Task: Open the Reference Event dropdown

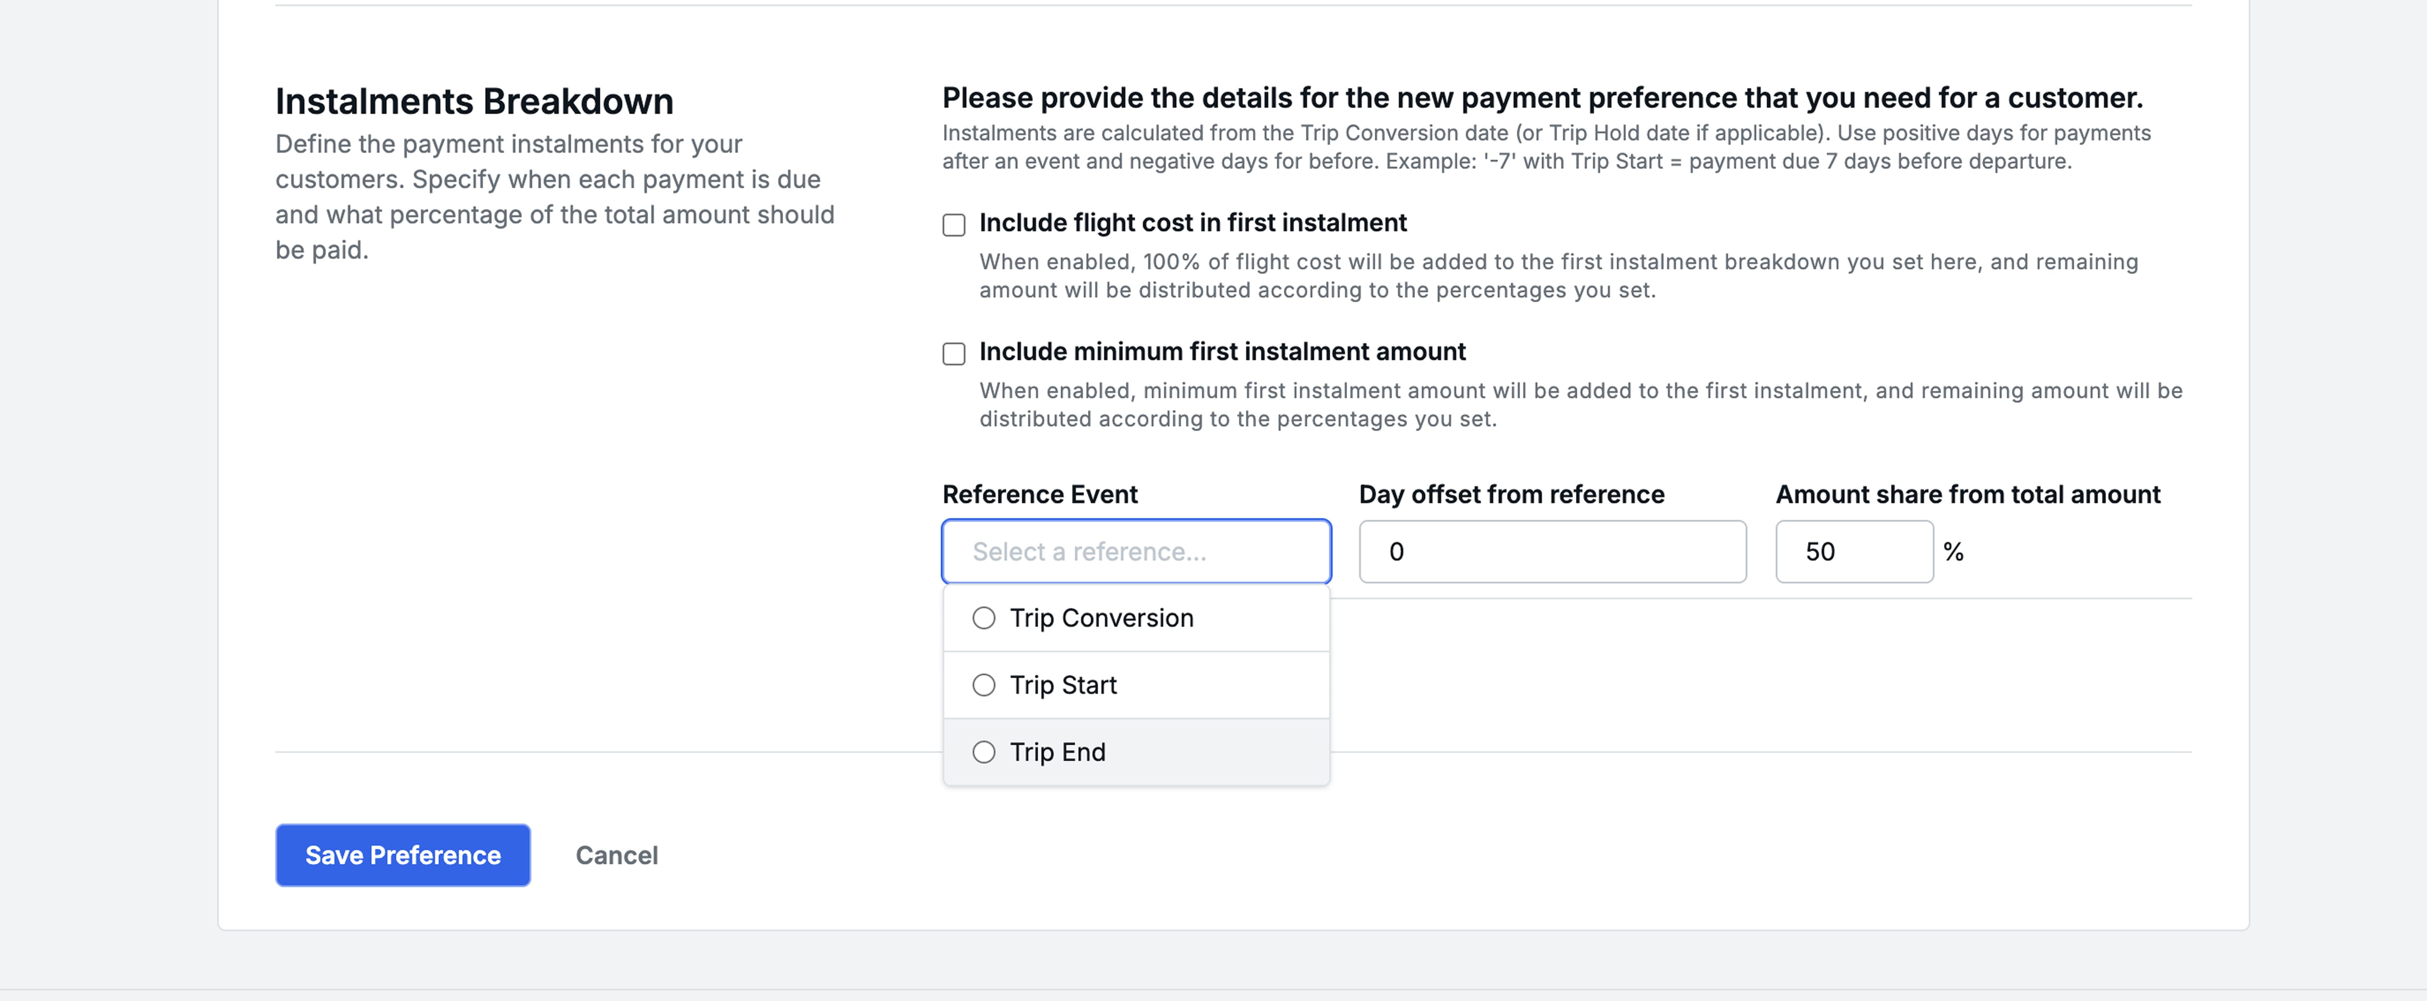Action: pos(1135,551)
